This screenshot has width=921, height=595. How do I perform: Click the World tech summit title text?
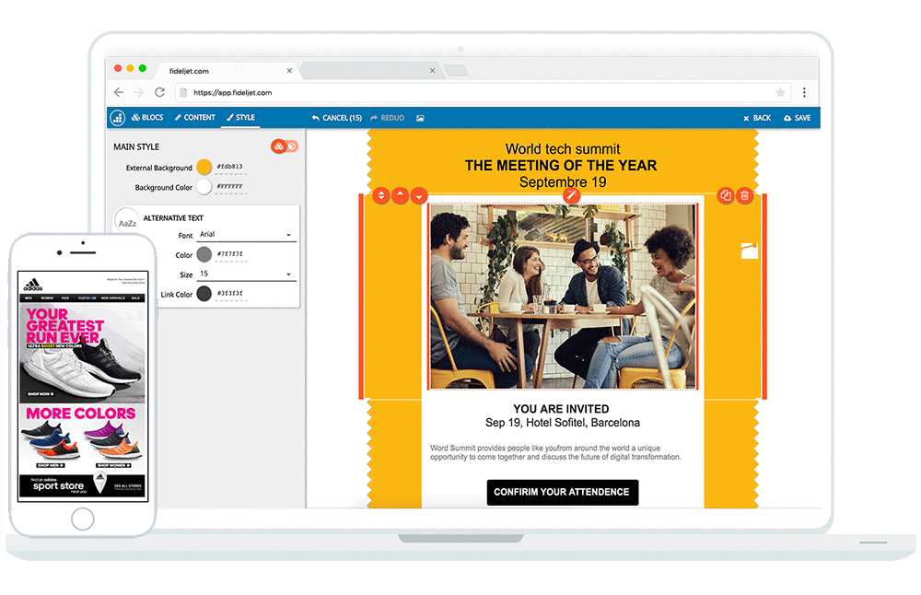563,149
